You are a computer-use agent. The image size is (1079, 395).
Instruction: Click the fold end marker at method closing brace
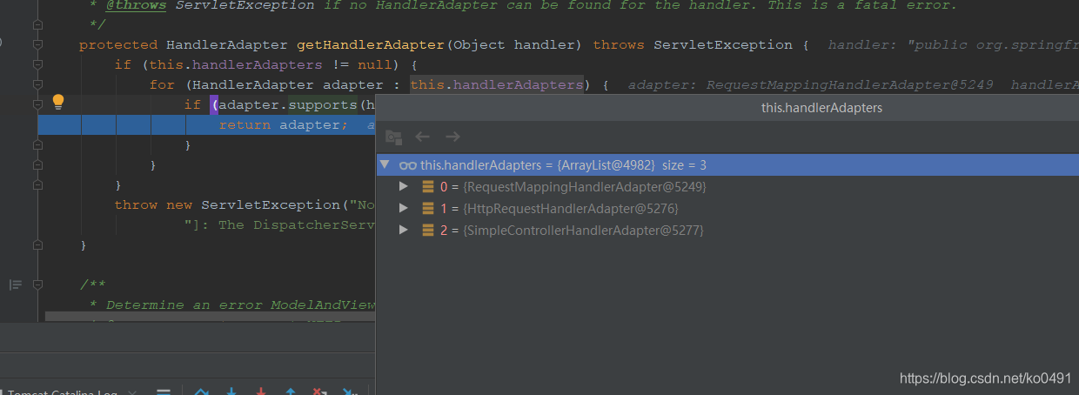(x=37, y=245)
